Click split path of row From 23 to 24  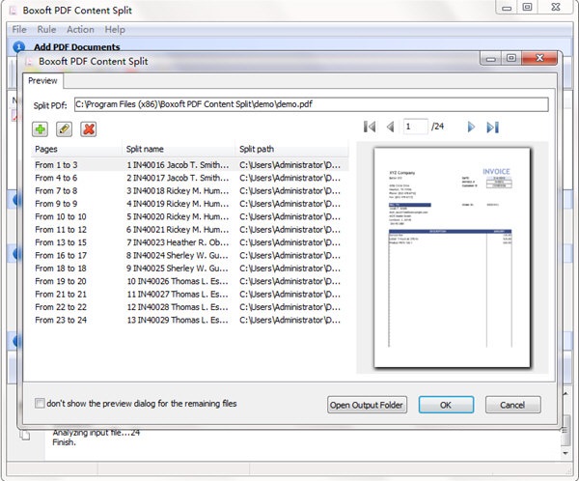(289, 320)
